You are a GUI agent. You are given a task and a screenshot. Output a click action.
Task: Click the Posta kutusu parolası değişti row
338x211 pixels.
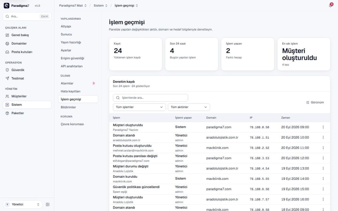(x=219, y=158)
